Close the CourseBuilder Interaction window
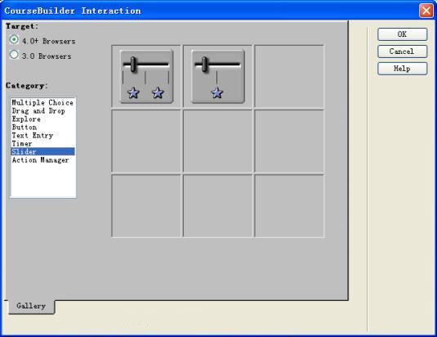 click(x=426, y=11)
